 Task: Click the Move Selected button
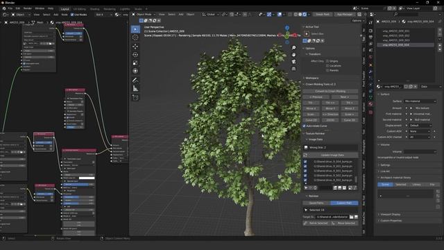[344, 224]
